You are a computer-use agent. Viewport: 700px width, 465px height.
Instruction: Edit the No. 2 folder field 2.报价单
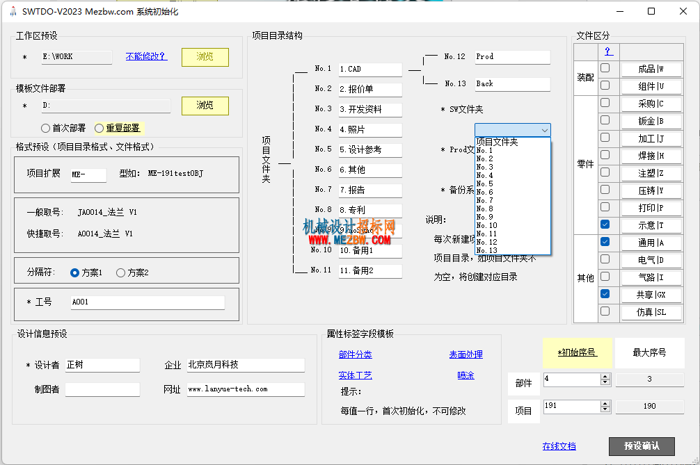click(370, 89)
